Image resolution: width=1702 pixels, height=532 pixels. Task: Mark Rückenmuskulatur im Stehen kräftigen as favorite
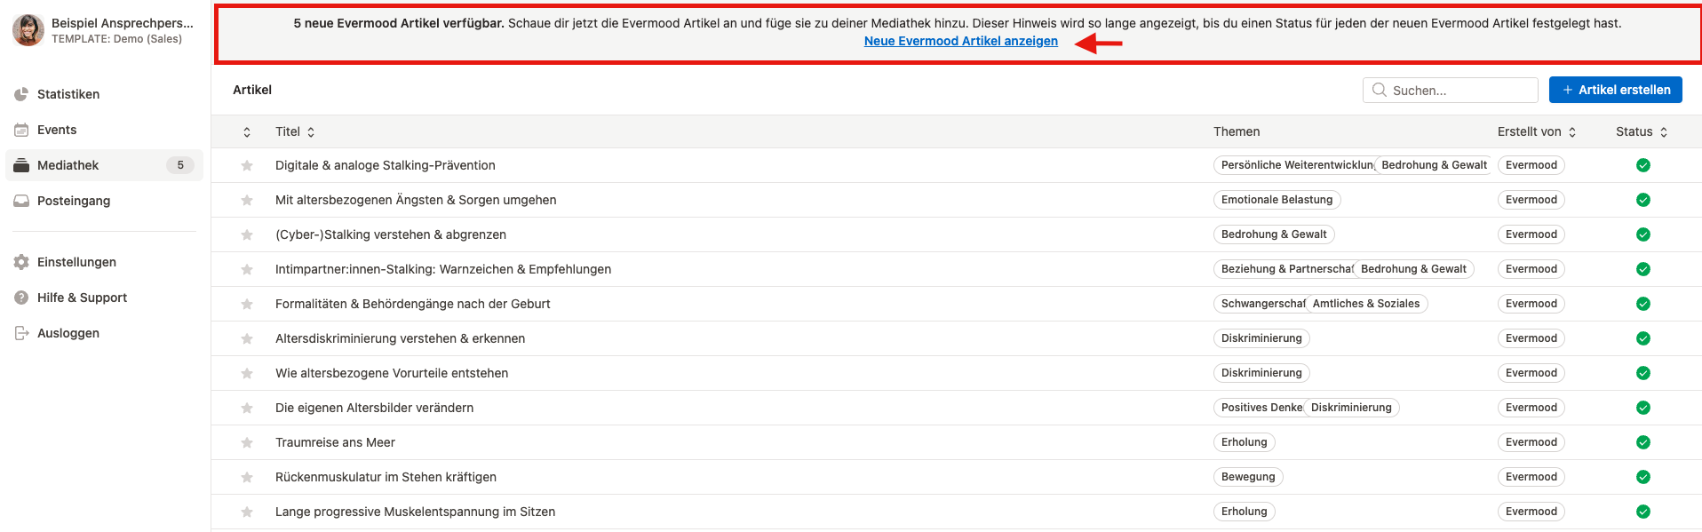click(x=247, y=477)
